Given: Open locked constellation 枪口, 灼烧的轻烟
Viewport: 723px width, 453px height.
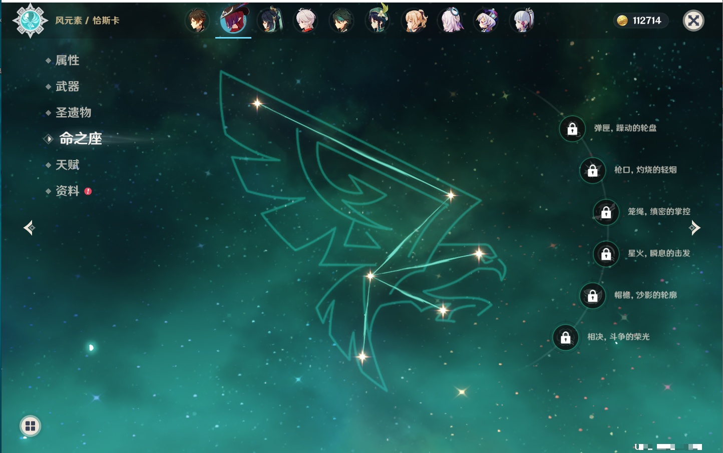Looking at the screenshot, I should pyautogui.click(x=593, y=171).
